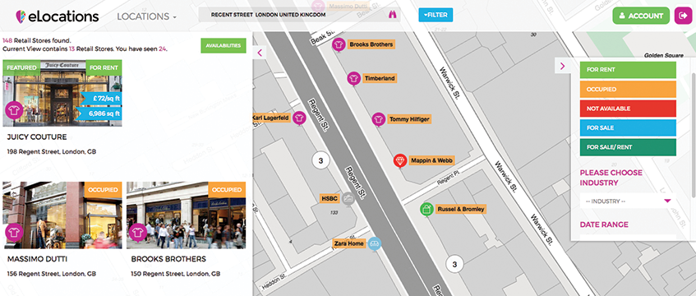Select the Timberland shirt map pin
The image size is (696, 296).
353,78
